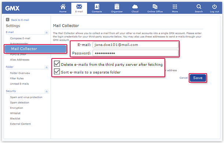
Task: Open the Alias Addresses settings
Action: [20, 60]
